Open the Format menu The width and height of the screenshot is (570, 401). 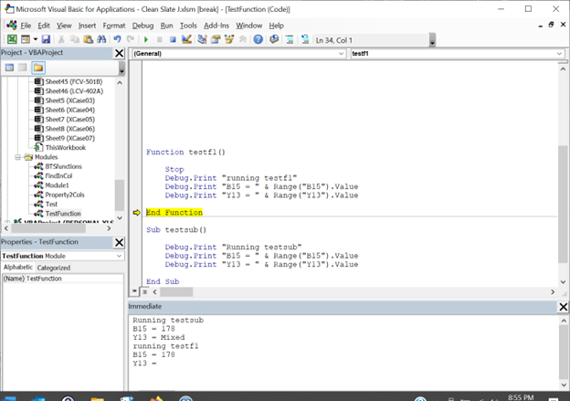(x=114, y=26)
